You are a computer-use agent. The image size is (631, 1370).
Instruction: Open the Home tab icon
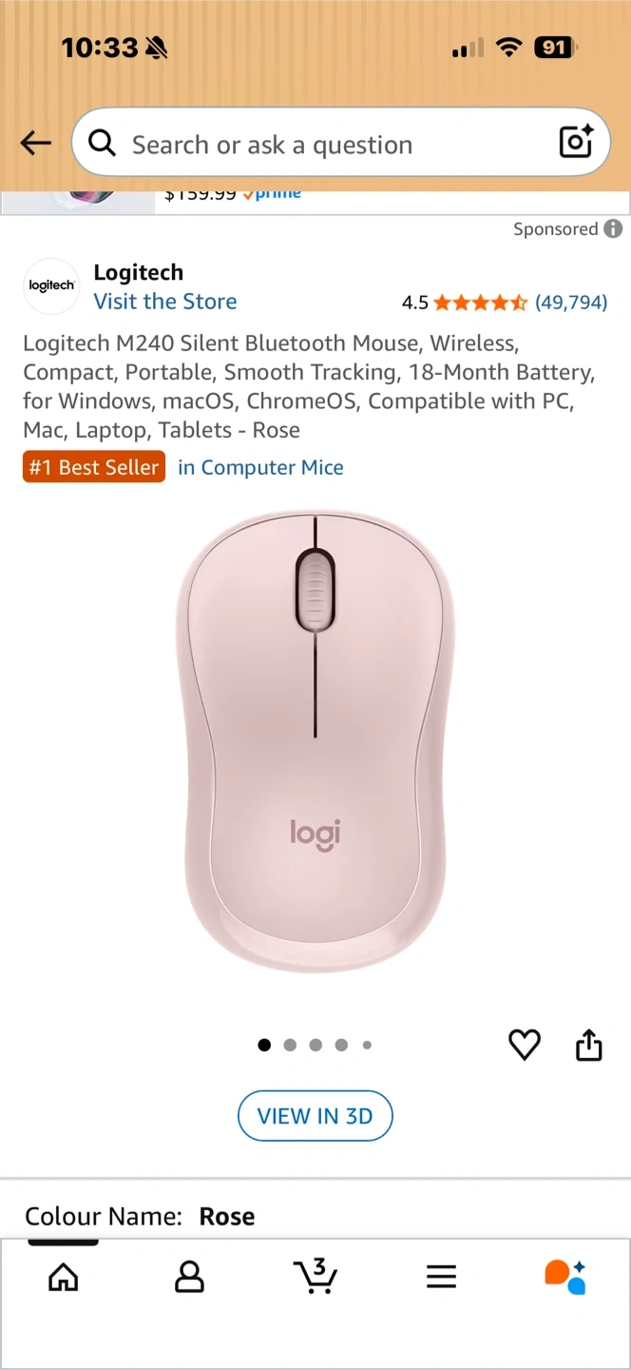pyautogui.click(x=64, y=1277)
